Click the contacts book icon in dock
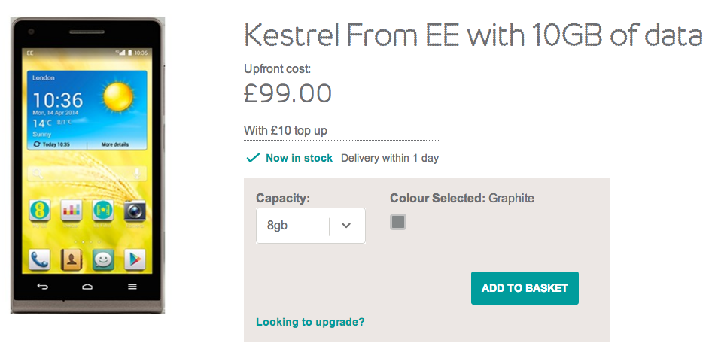This screenshot has height=352, width=709. 71,259
